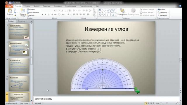Open Заливка фигуры shape fill

coord(148,9)
